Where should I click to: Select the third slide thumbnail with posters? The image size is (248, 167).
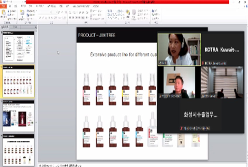pyautogui.click(x=18, y=116)
